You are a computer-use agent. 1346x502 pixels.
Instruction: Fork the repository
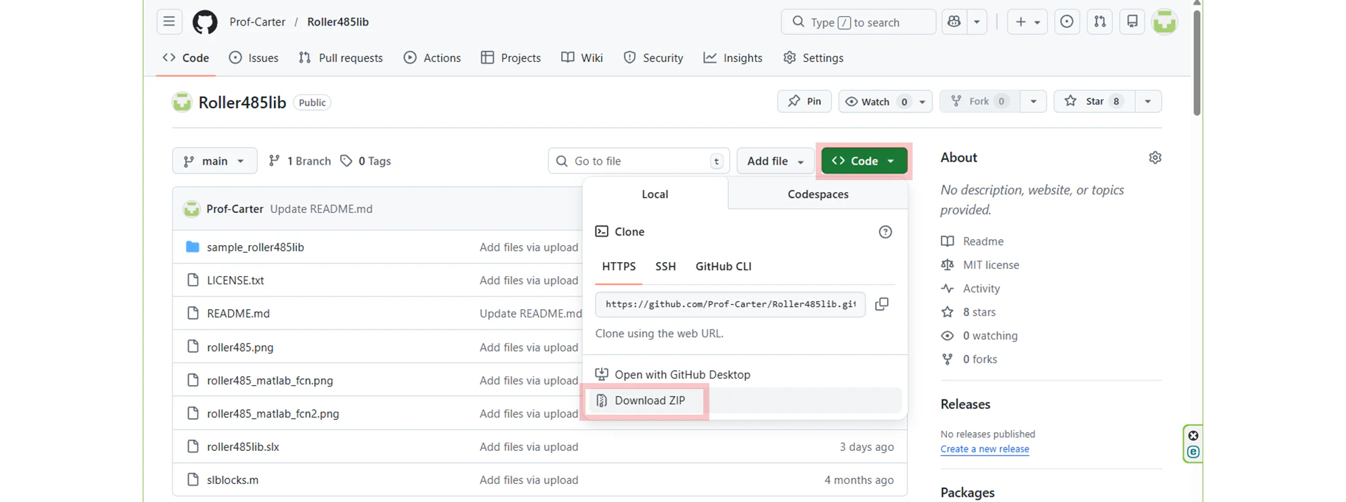click(980, 101)
